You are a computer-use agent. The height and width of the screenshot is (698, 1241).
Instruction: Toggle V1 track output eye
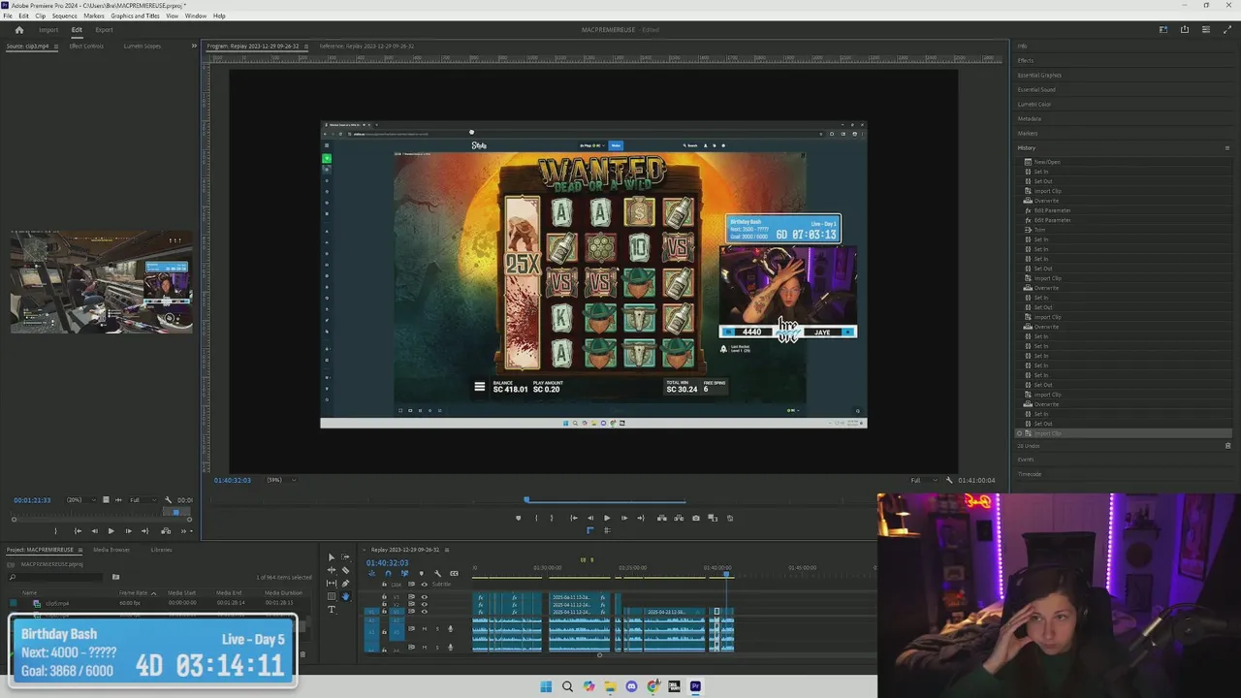click(424, 611)
